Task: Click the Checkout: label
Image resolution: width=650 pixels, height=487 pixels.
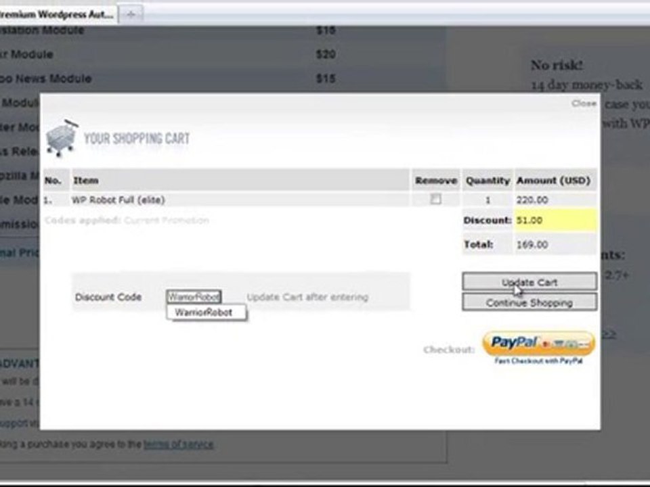Action: tap(449, 350)
